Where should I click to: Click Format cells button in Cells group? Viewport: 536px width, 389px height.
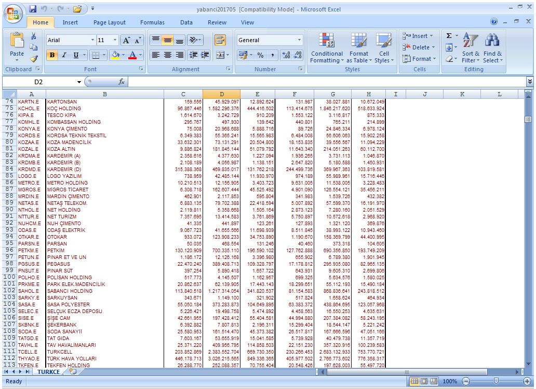420,59
